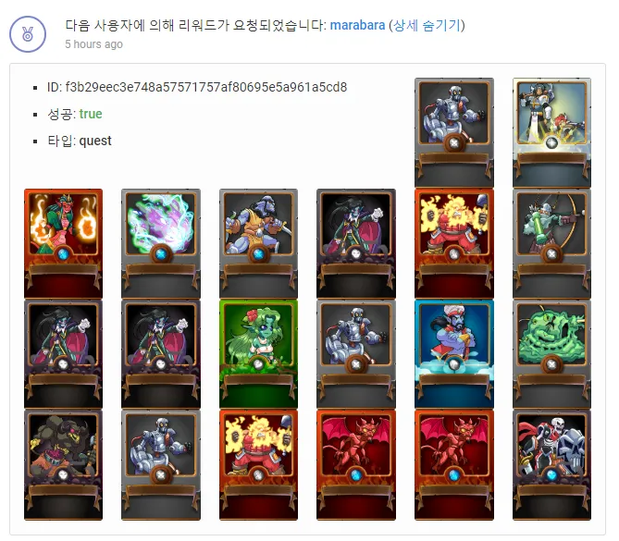Collapse details via 상세 숨기기 link
This screenshot has height=541, width=619.
click(427, 25)
